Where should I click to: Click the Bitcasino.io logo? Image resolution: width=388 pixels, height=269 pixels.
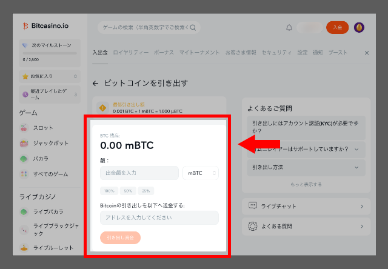(44, 25)
